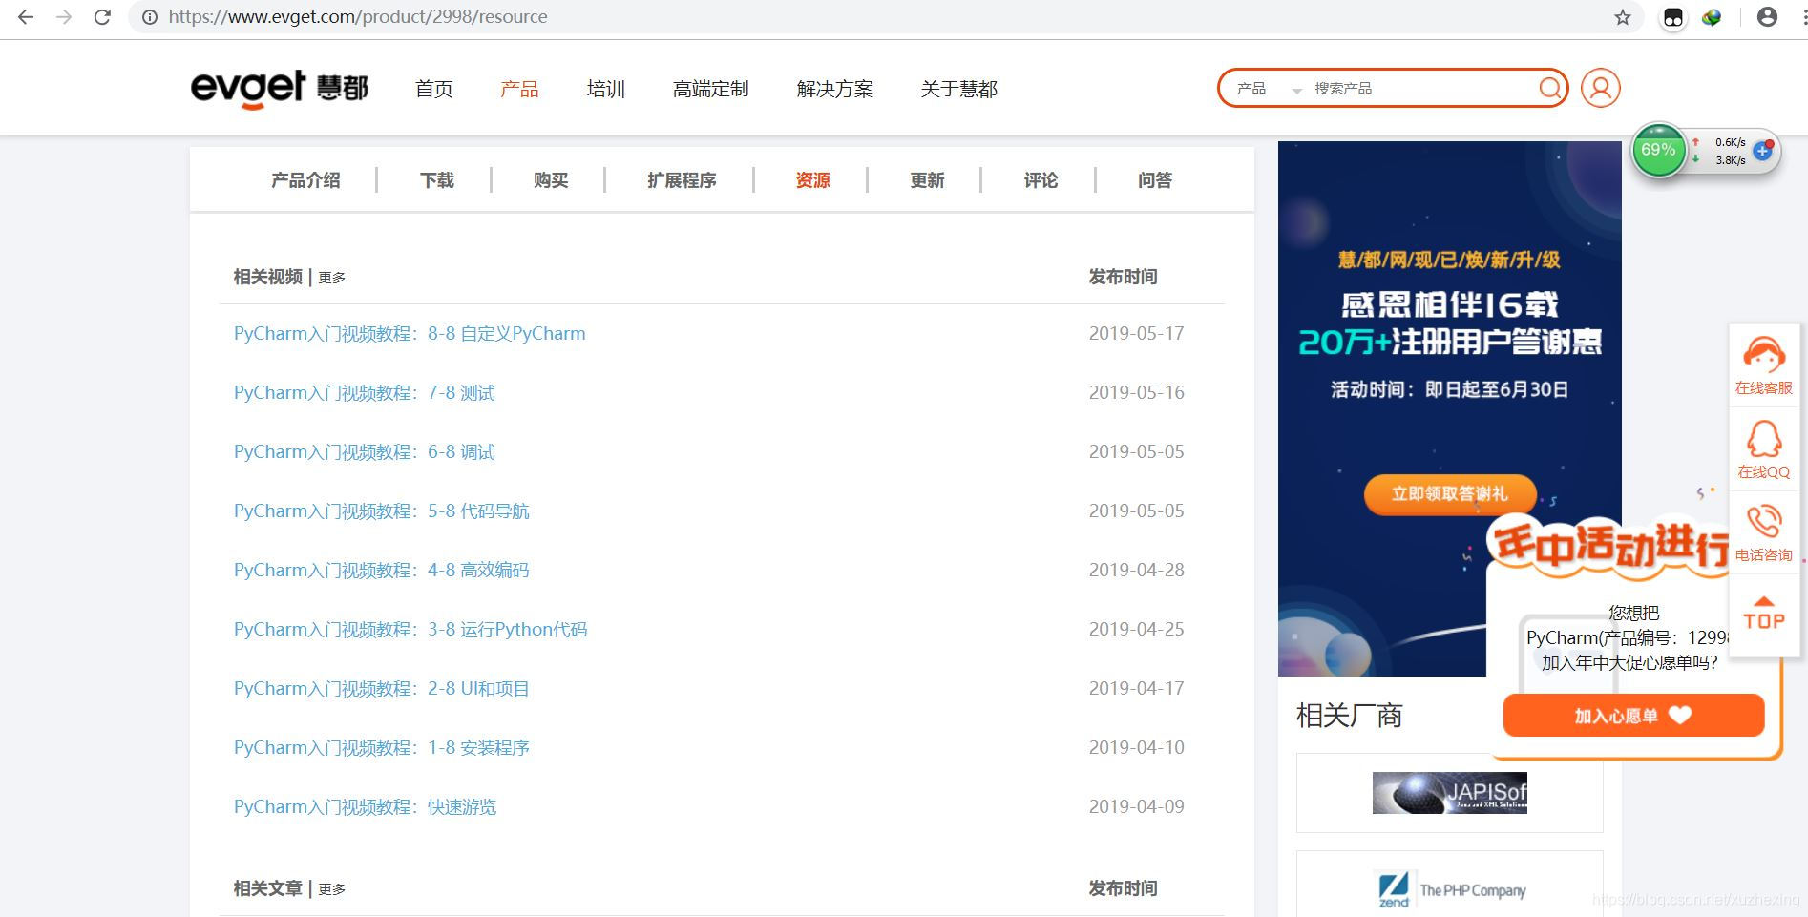Open video tutorial 1-8 安装程序
Viewport: 1808px width, 917px height.
pos(382,747)
